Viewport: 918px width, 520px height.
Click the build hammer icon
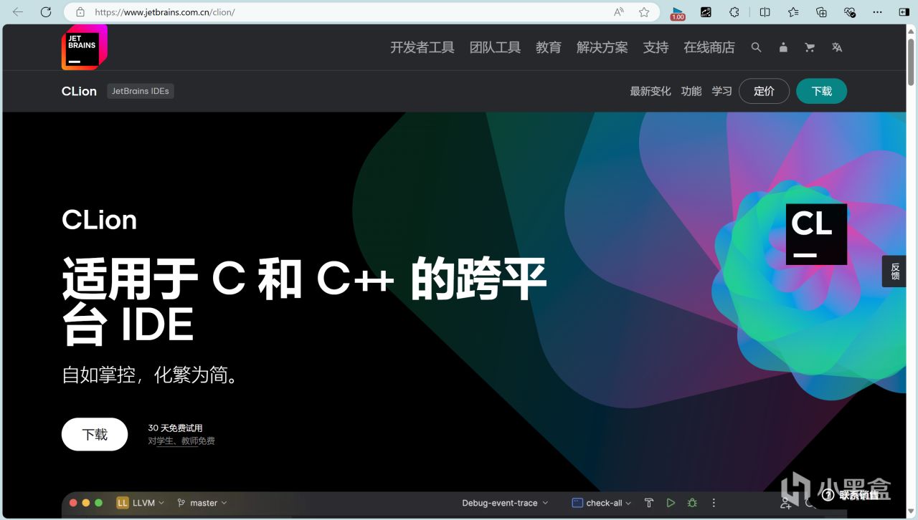tap(649, 503)
